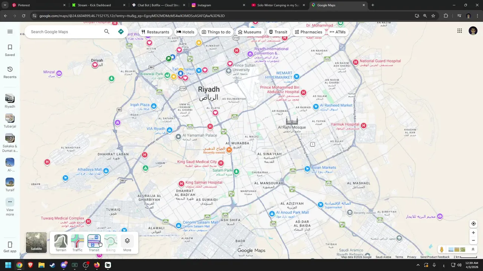Click the VIA Riyadh marker

(x=169, y=130)
